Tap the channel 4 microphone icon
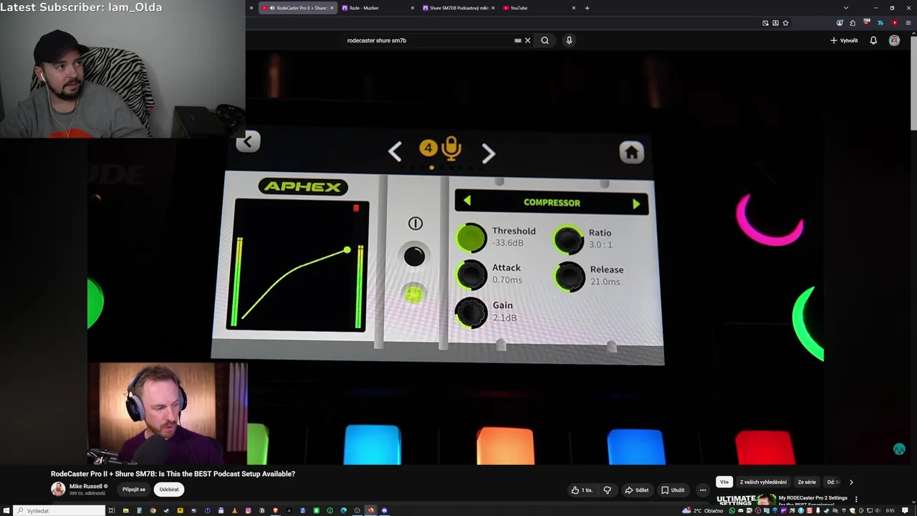917x516 pixels. point(451,148)
